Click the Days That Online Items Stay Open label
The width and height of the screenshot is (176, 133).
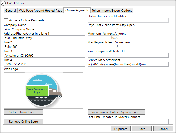point(111,25)
